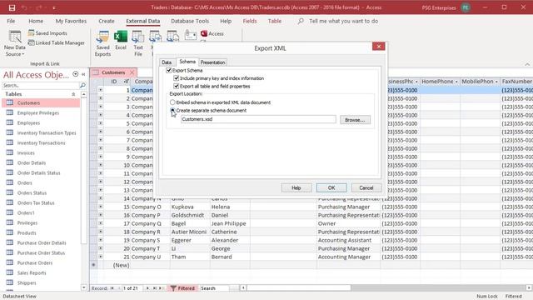This screenshot has width=533, height=300.
Task: Click the Save icon in title bar
Action: (12, 7)
